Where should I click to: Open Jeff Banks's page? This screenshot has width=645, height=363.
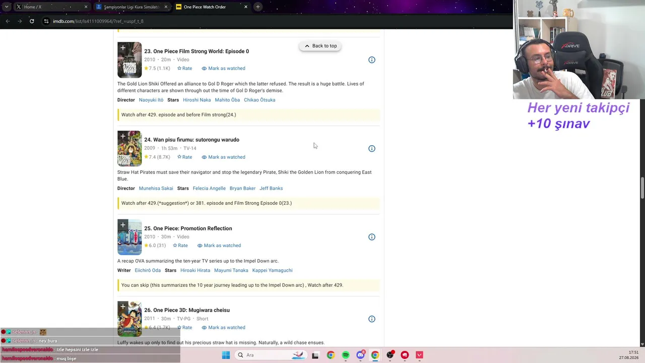[271, 188]
